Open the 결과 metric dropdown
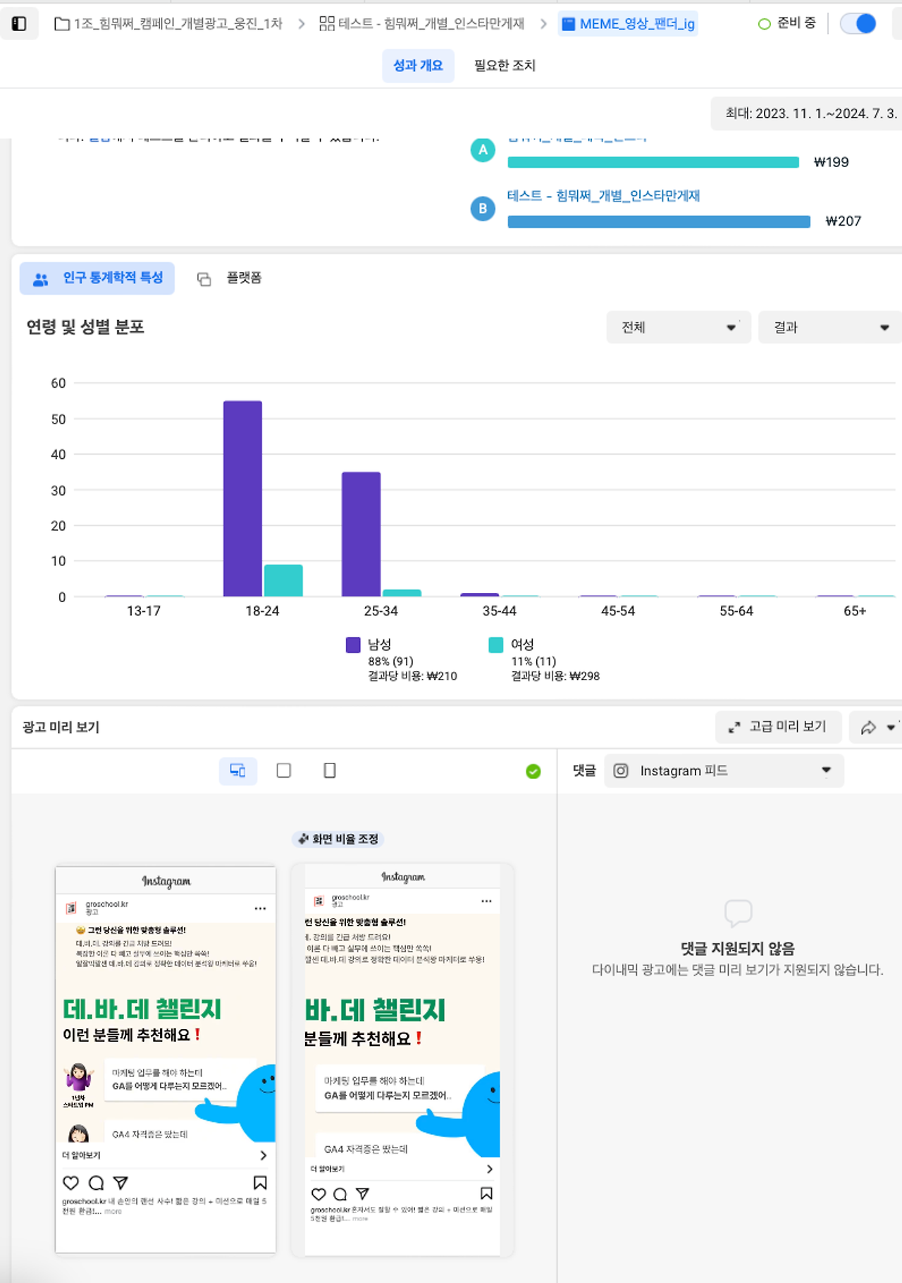Image resolution: width=902 pixels, height=1283 pixels. tap(830, 327)
